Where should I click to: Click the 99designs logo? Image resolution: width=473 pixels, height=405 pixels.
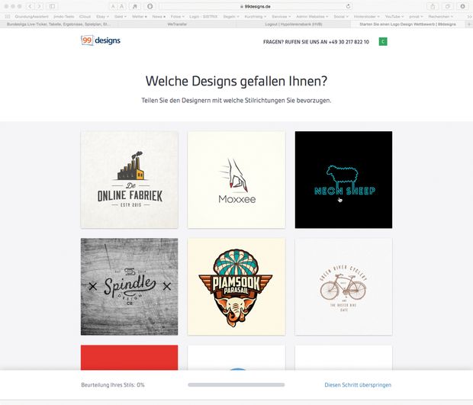[101, 40]
